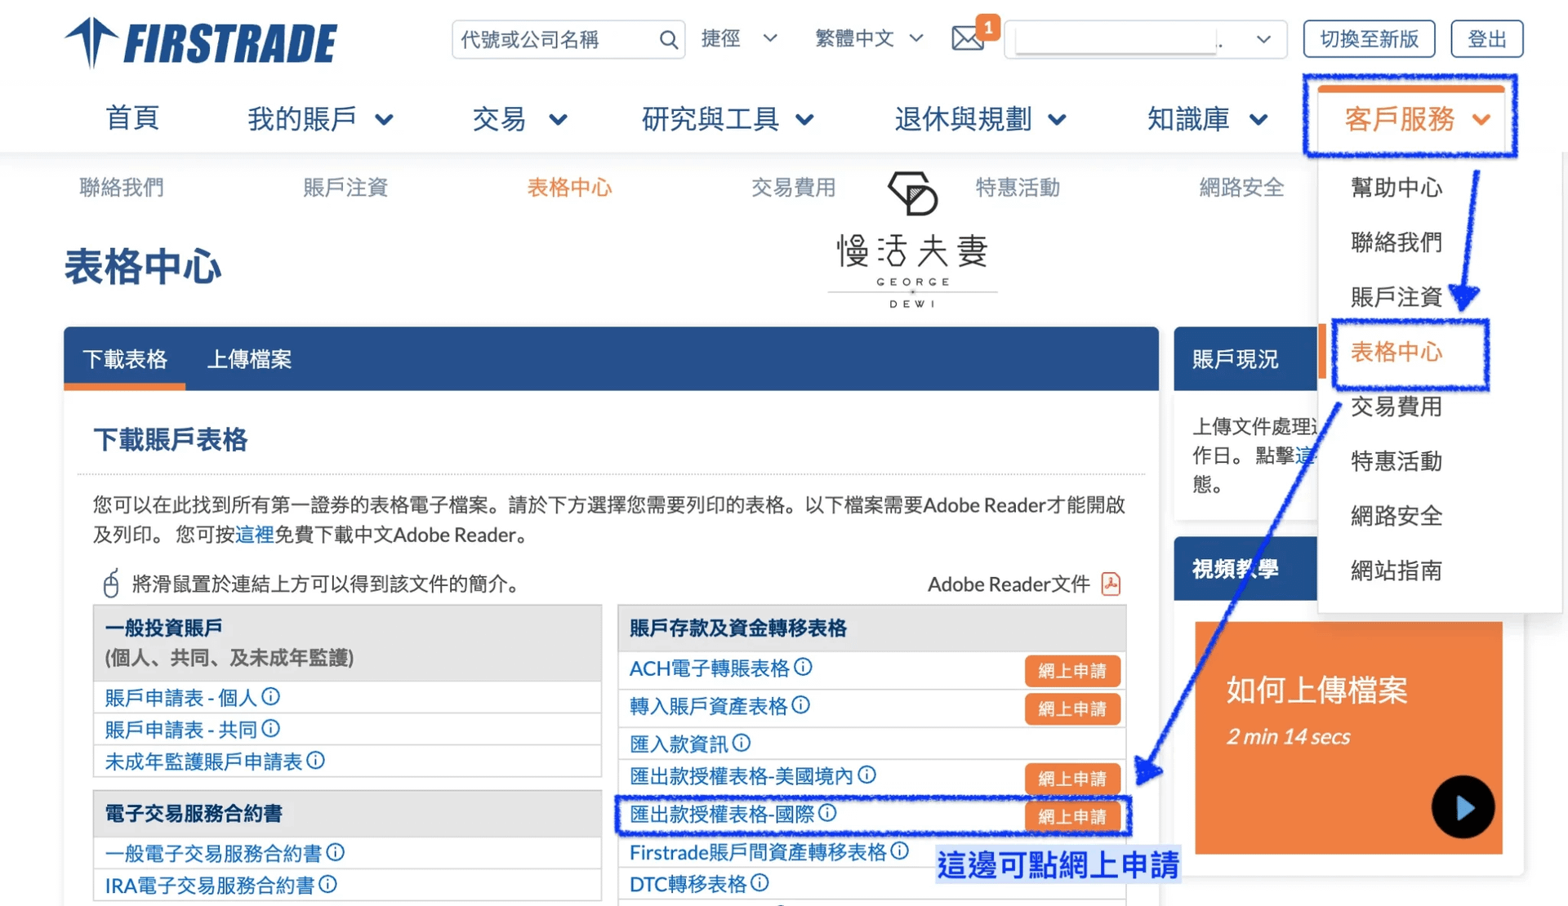Select 網路安全 in the dropdown menu
The image size is (1568, 906).
pyautogui.click(x=1396, y=516)
